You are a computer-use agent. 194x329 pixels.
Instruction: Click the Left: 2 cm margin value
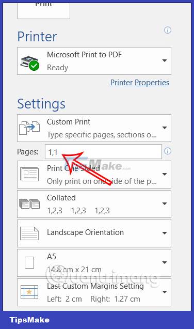64,299
